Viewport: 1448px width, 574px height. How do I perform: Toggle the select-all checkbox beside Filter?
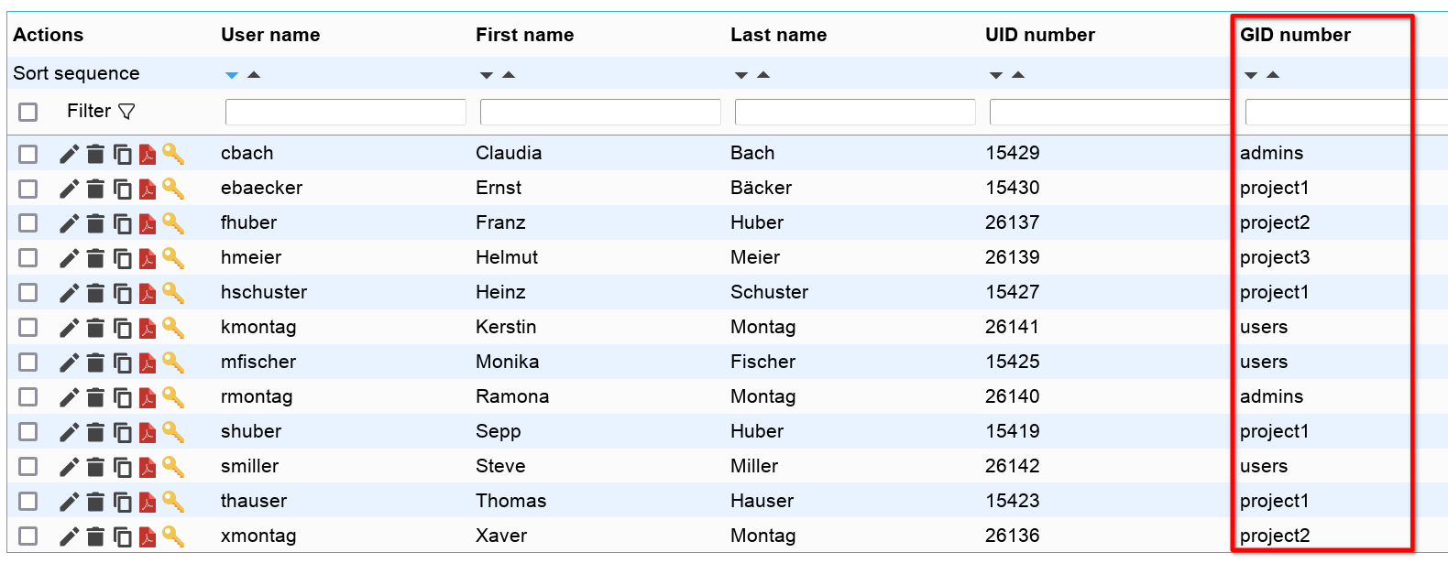coord(28,112)
